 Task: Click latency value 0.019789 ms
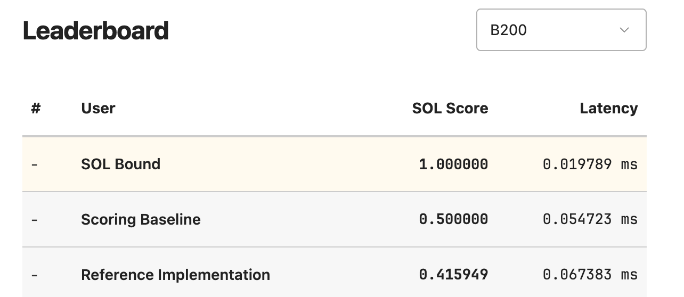[590, 164]
